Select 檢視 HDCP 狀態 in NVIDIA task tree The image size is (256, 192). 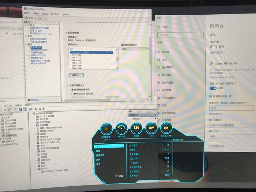point(38,55)
